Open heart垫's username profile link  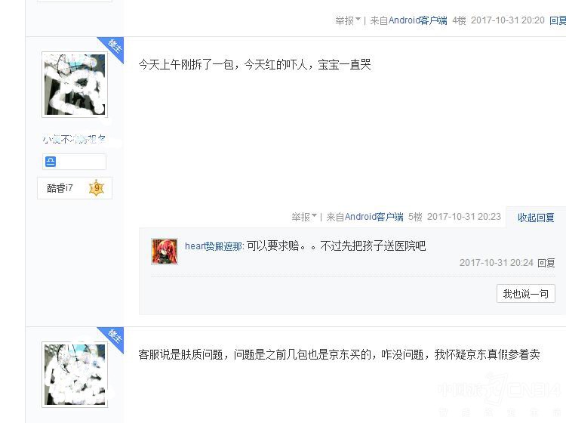[214, 246]
